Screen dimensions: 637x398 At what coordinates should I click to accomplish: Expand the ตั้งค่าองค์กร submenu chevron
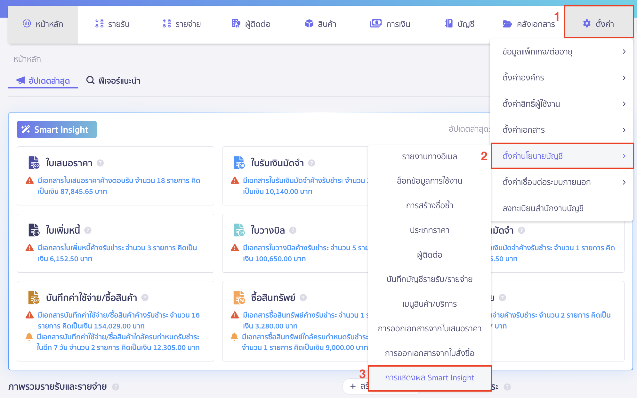(x=624, y=78)
